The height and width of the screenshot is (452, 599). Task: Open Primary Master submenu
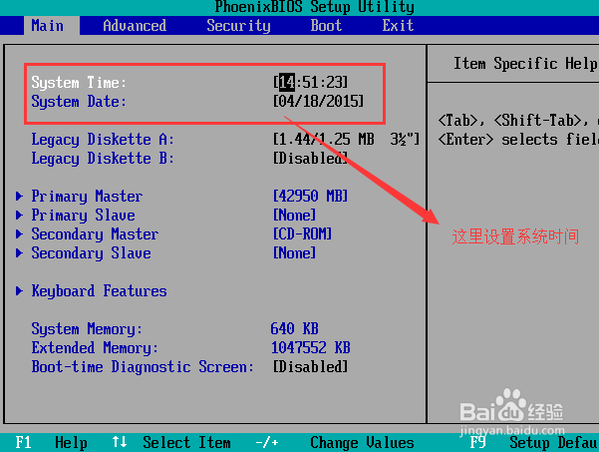[87, 197]
